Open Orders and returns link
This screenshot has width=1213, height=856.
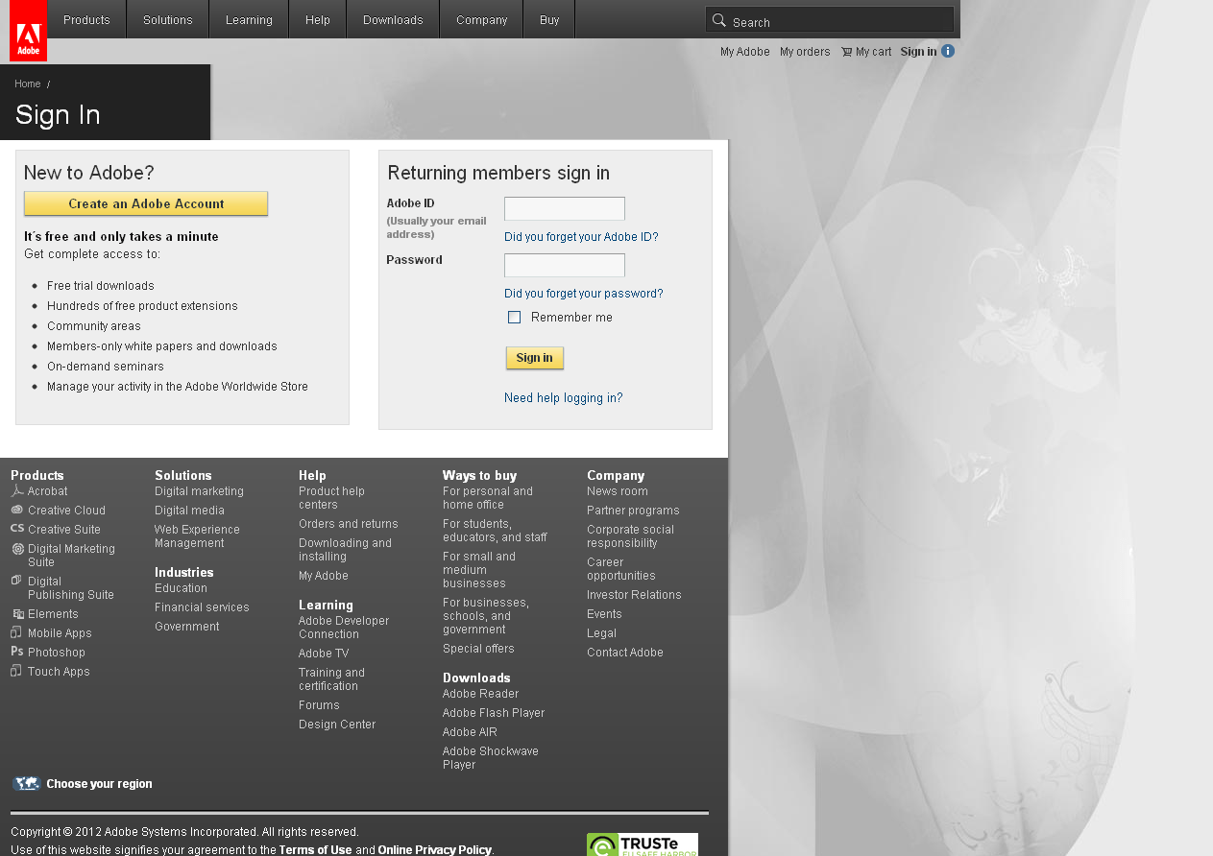(x=348, y=524)
